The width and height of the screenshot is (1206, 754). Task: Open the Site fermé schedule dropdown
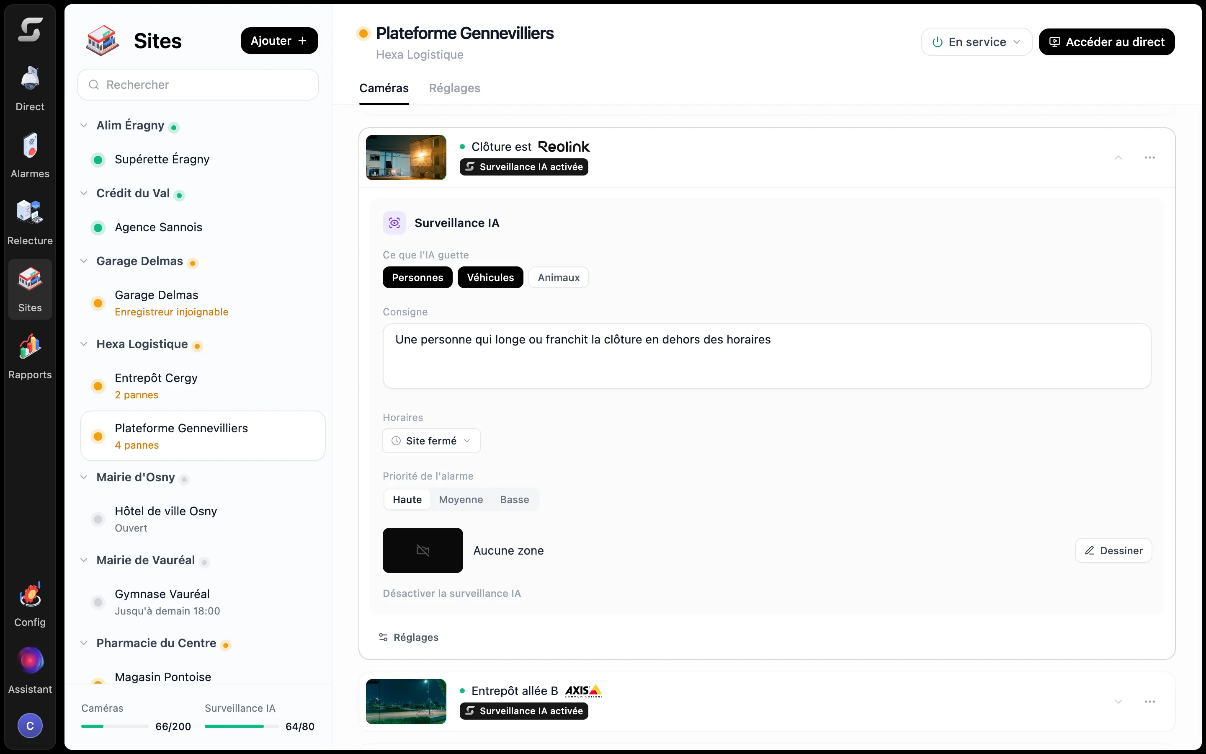click(432, 441)
